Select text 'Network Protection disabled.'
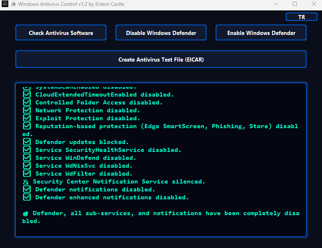The width and height of the screenshot is (322, 248). coord(88,110)
